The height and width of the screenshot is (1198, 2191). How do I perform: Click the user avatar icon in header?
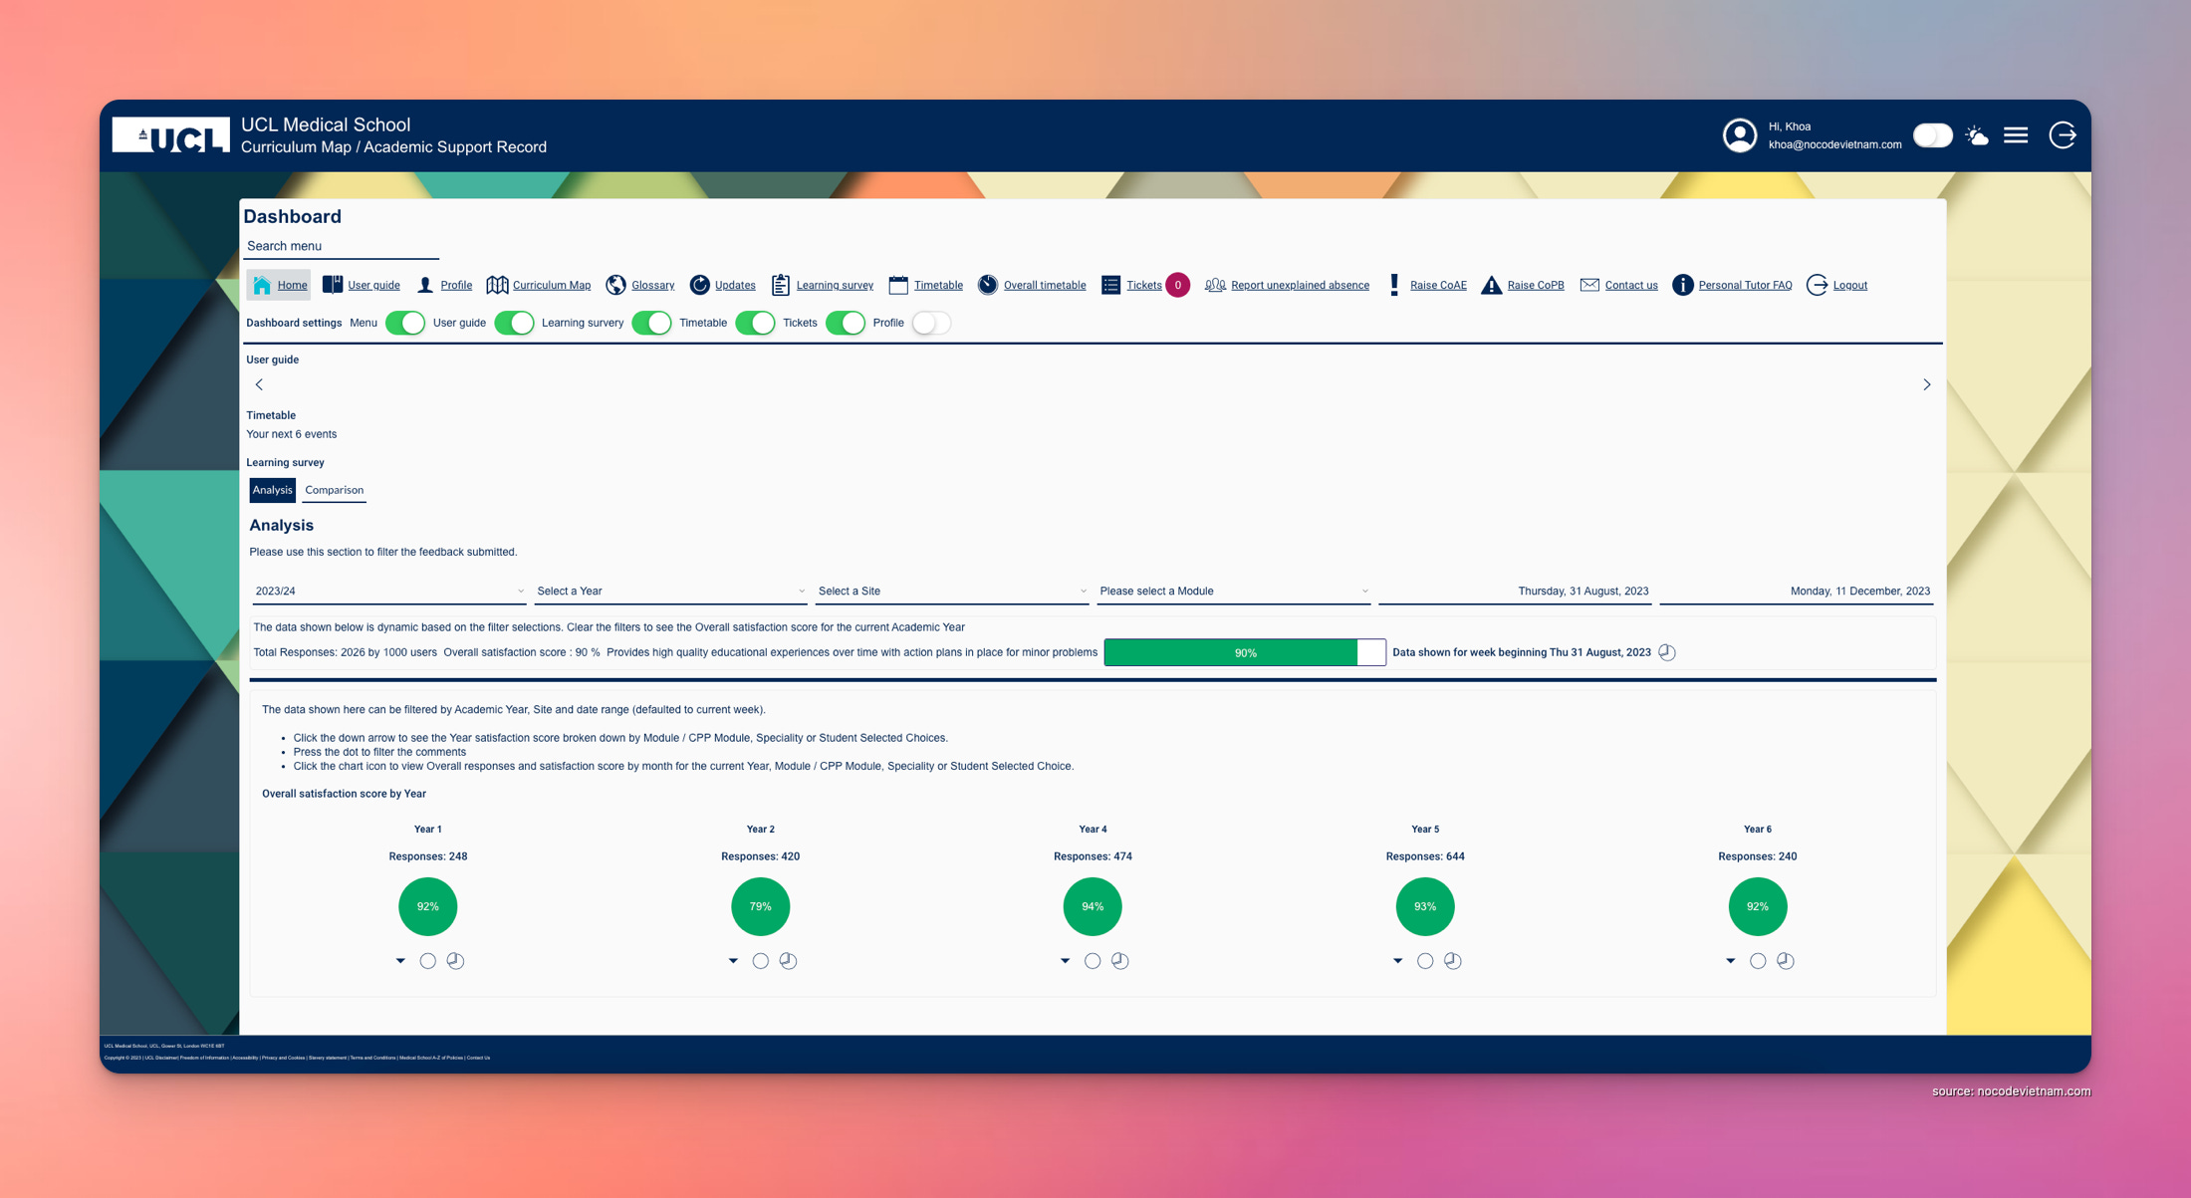[1740, 135]
